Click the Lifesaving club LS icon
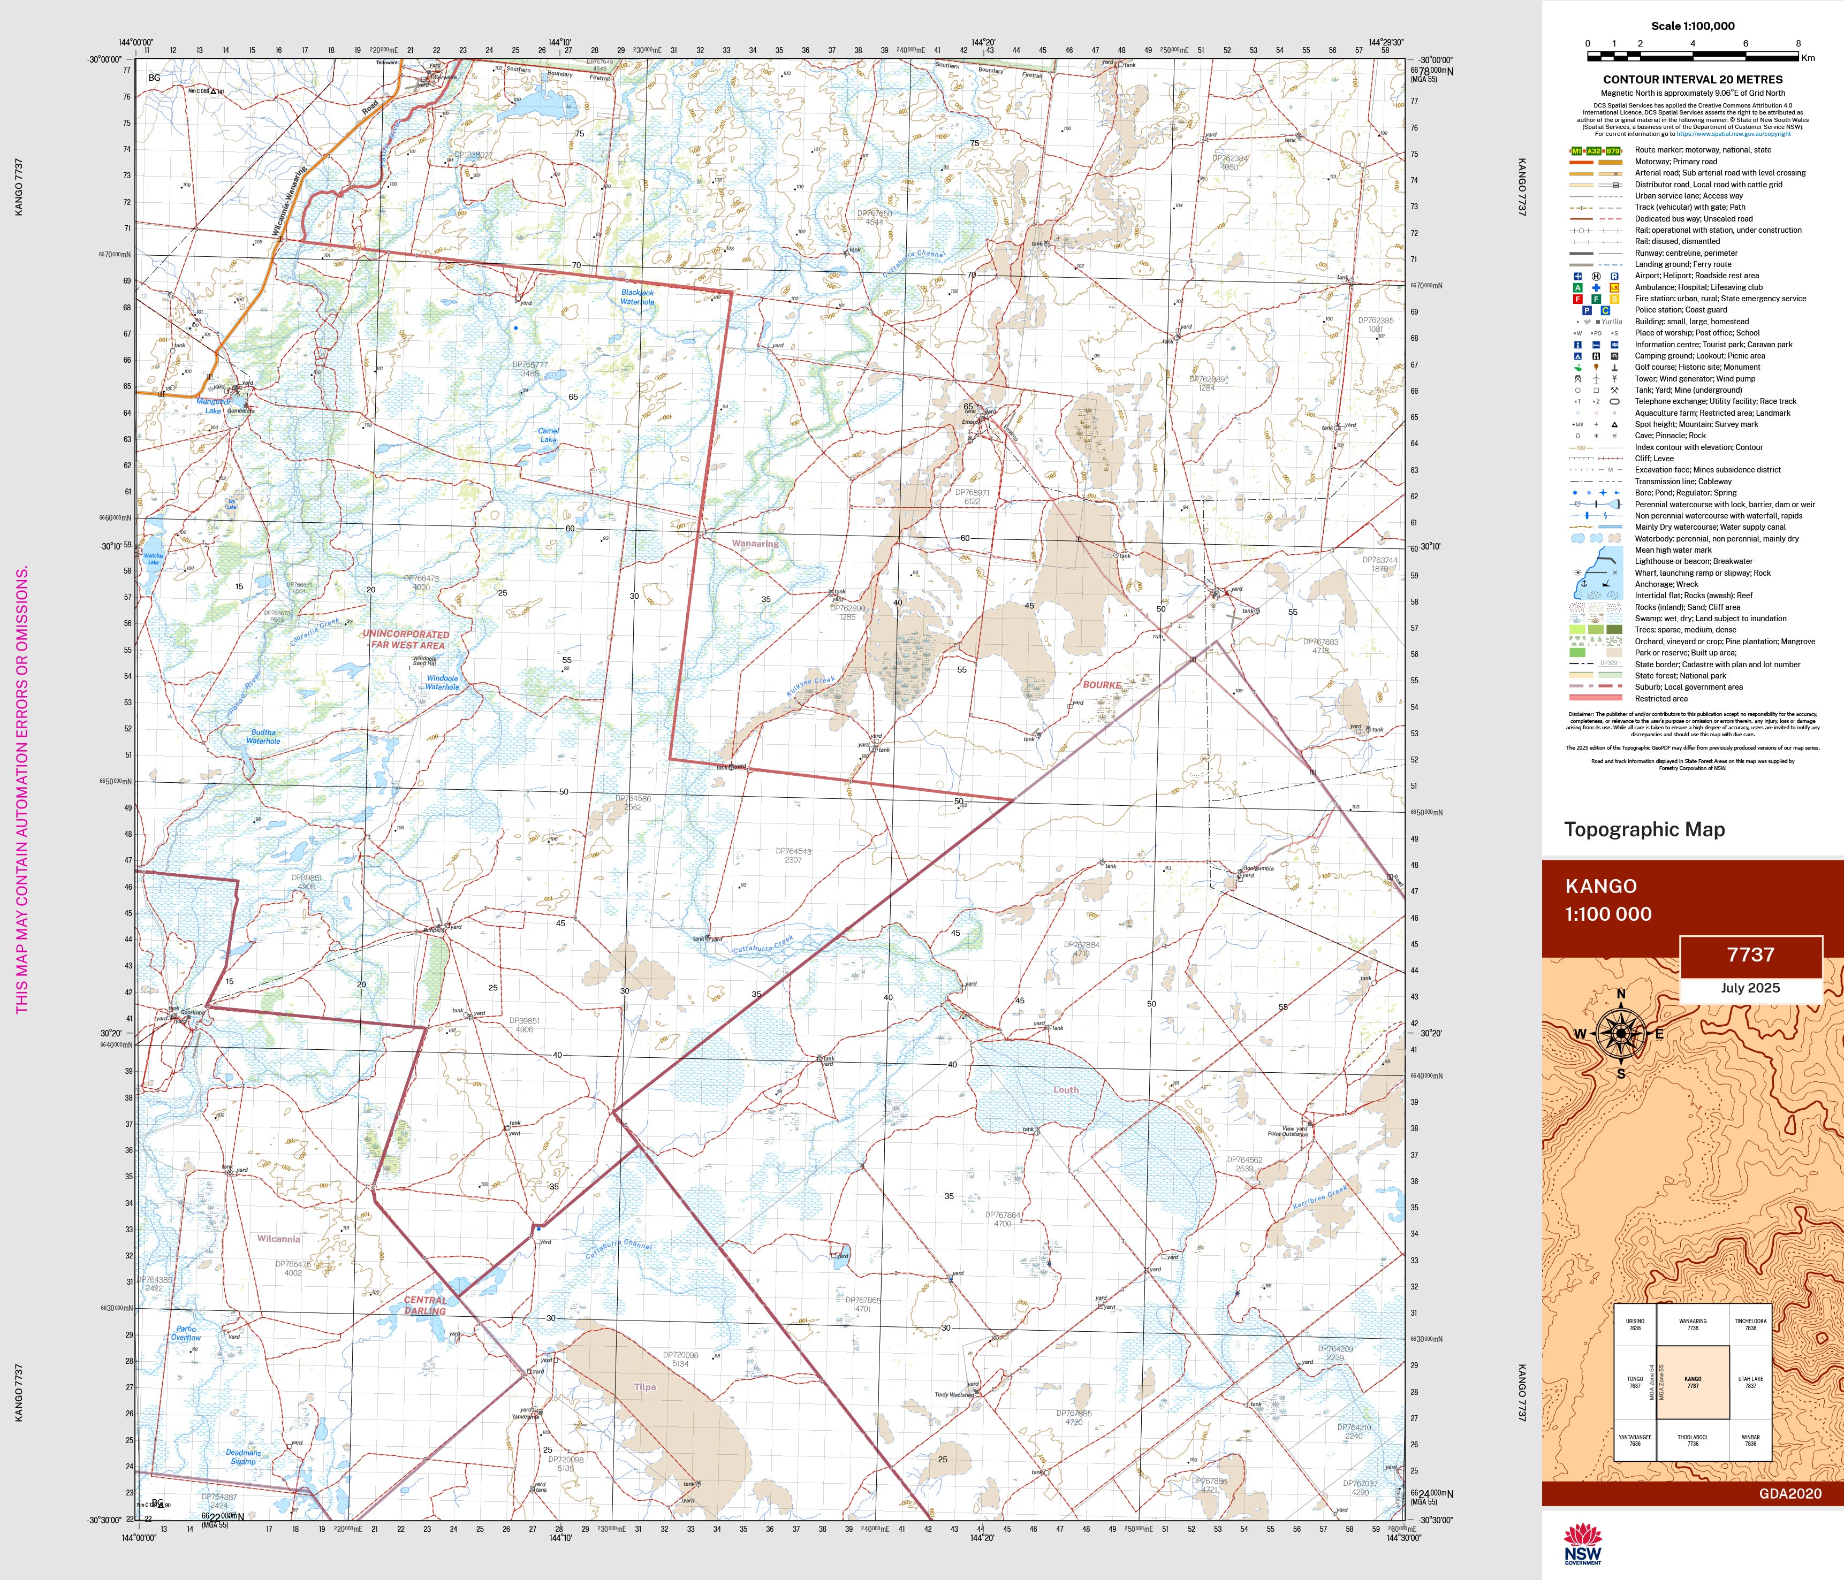1844x1580 pixels. 1614,287
